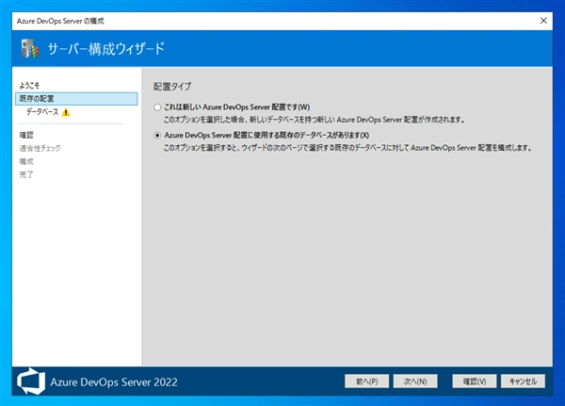Go to the 確認 step in sidebar
The image size is (565, 406).
click(x=26, y=135)
